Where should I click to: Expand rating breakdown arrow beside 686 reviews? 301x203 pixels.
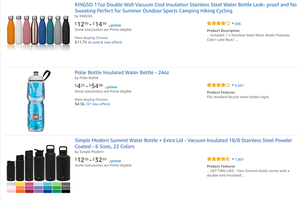(x=233, y=24)
